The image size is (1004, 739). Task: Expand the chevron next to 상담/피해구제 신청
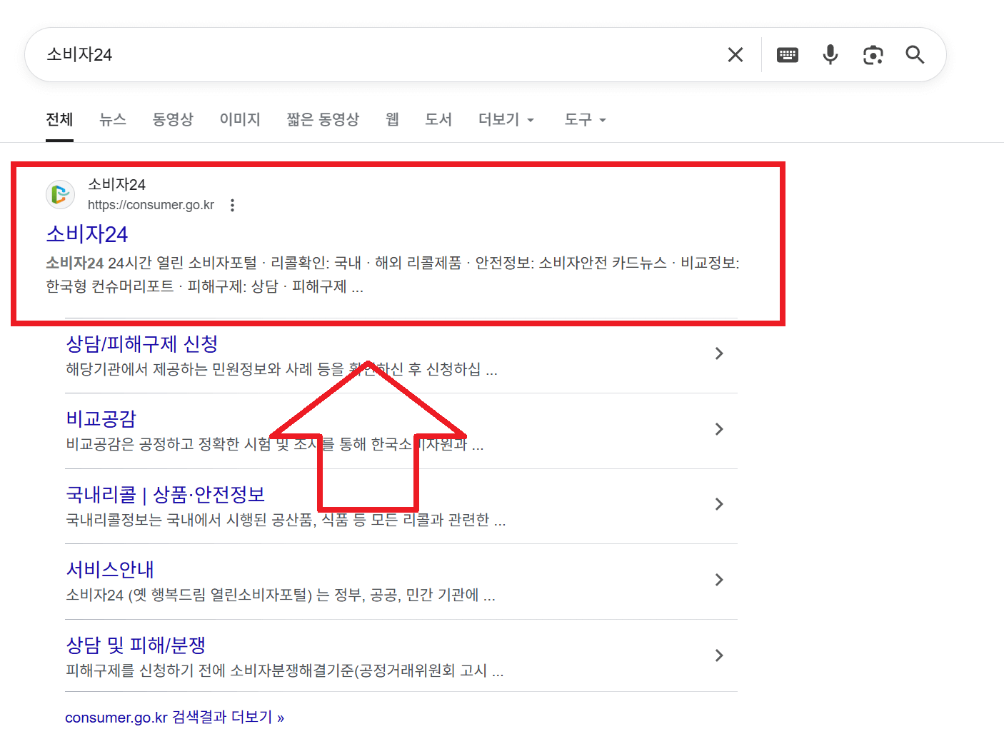click(x=719, y=353)
